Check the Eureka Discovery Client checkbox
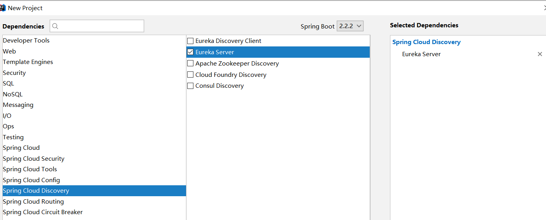 (x=190, y=41)
